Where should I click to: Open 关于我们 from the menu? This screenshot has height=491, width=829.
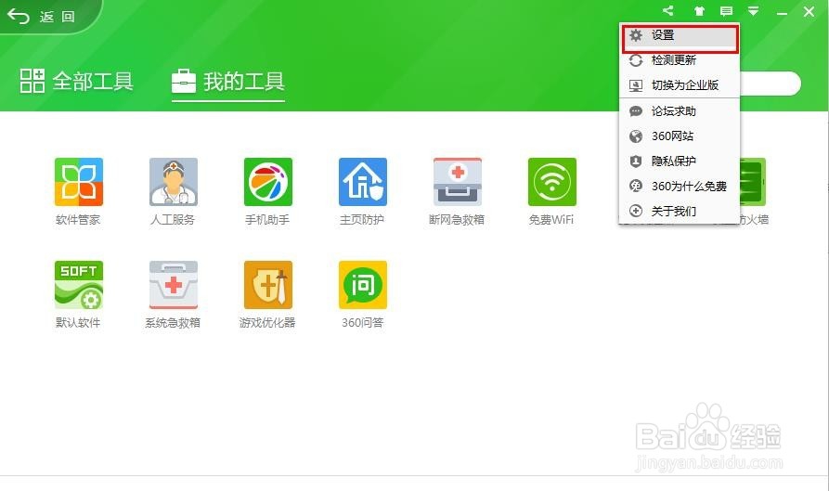680,211
